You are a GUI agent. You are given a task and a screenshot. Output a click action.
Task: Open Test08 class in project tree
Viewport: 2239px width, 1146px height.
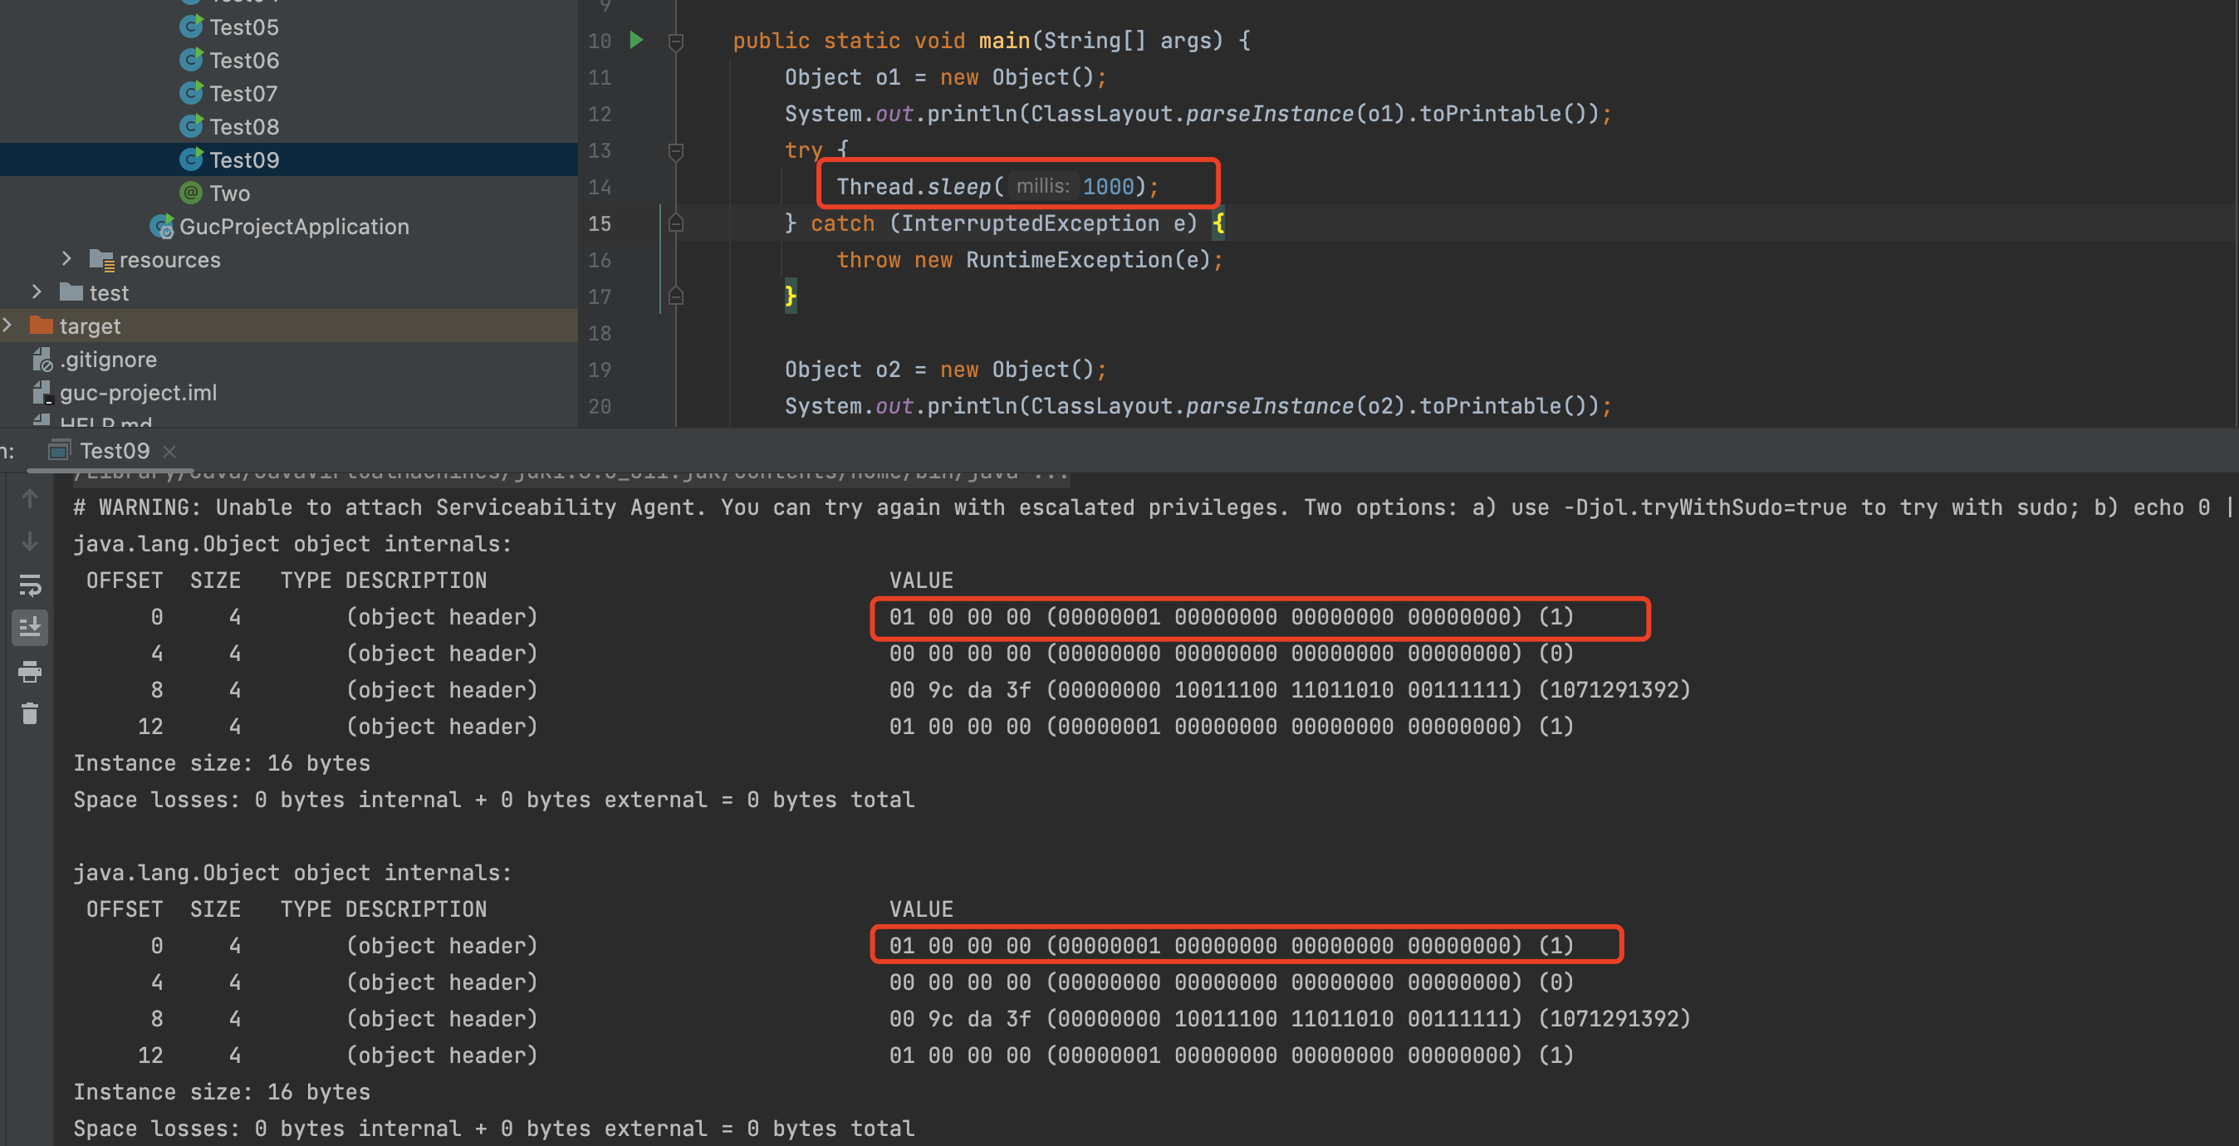pyautogui.click(x=243, y=127)
